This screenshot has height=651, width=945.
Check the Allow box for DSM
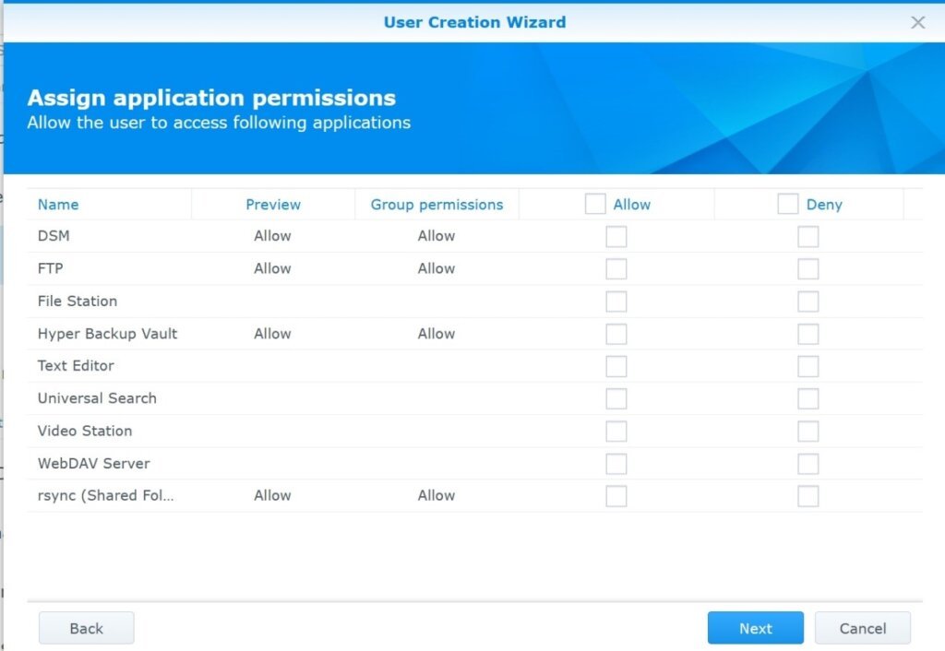(x=616, y=237)
